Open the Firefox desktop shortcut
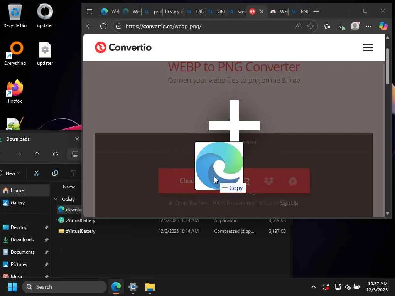The image size is (395, 296). point(15,91)
